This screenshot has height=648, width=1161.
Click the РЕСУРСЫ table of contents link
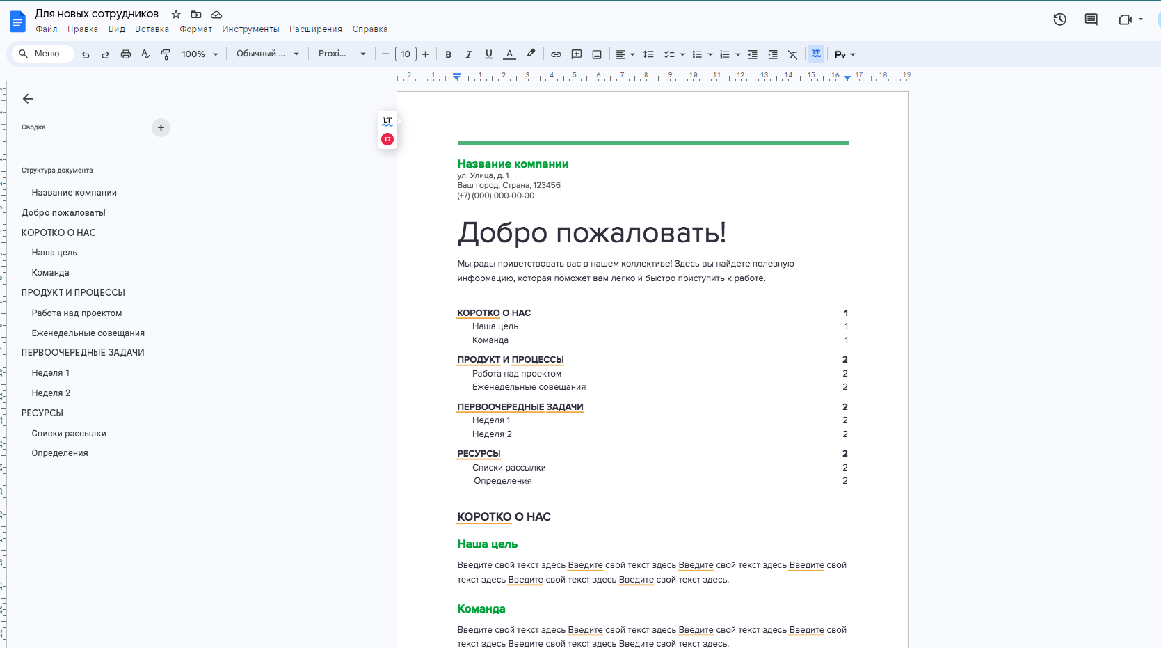(x=479, y=453)
